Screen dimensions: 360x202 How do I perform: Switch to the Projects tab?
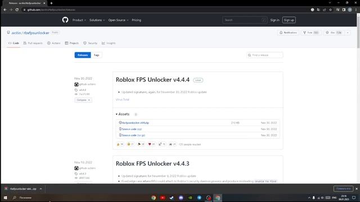point(72,43)
